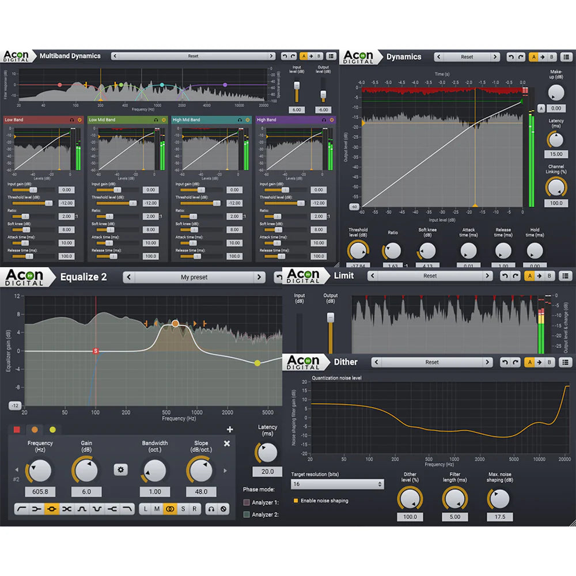Viewport: 576px width, 576px height.
Task: Select the high-cut filter icon in Equalize 2
Action: (127, 509)
